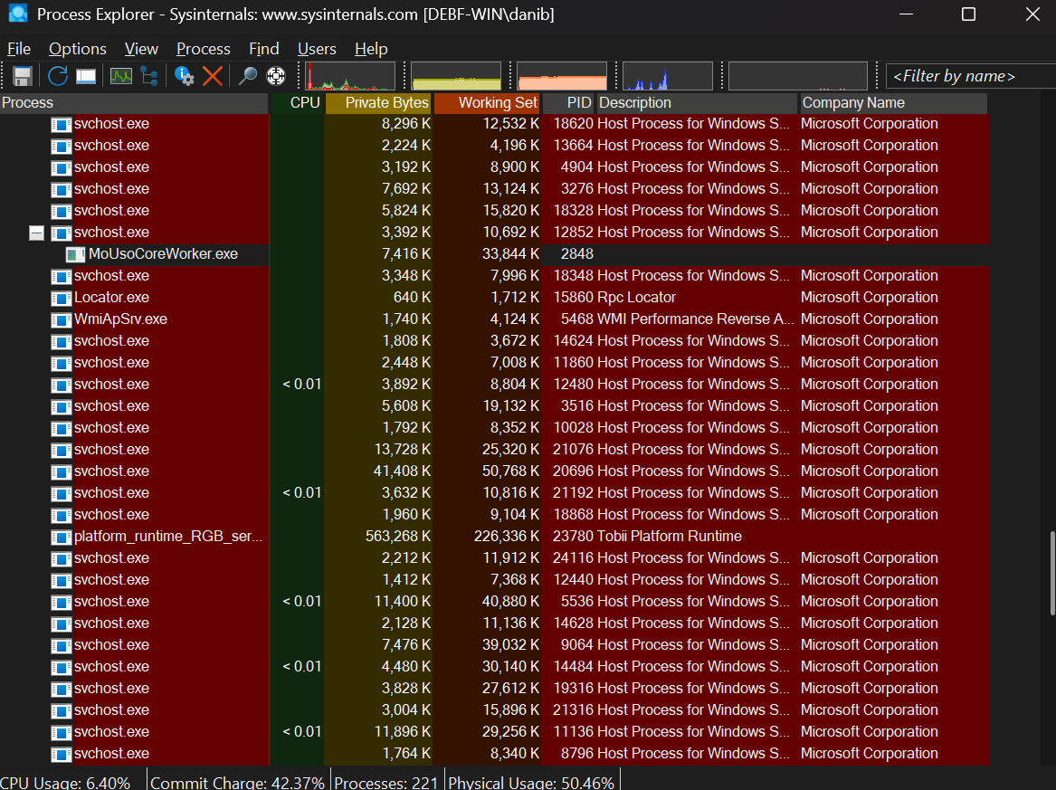
Task: Collapse the svchost.exe tree above MoUsoCoreWorker
Action: pyautogui.click(x=36, y=233)
